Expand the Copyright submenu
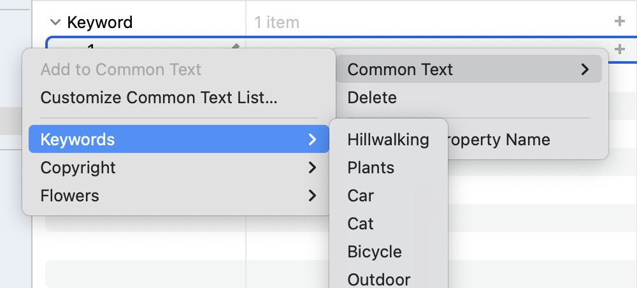637x288 pixels. point(179,168)
